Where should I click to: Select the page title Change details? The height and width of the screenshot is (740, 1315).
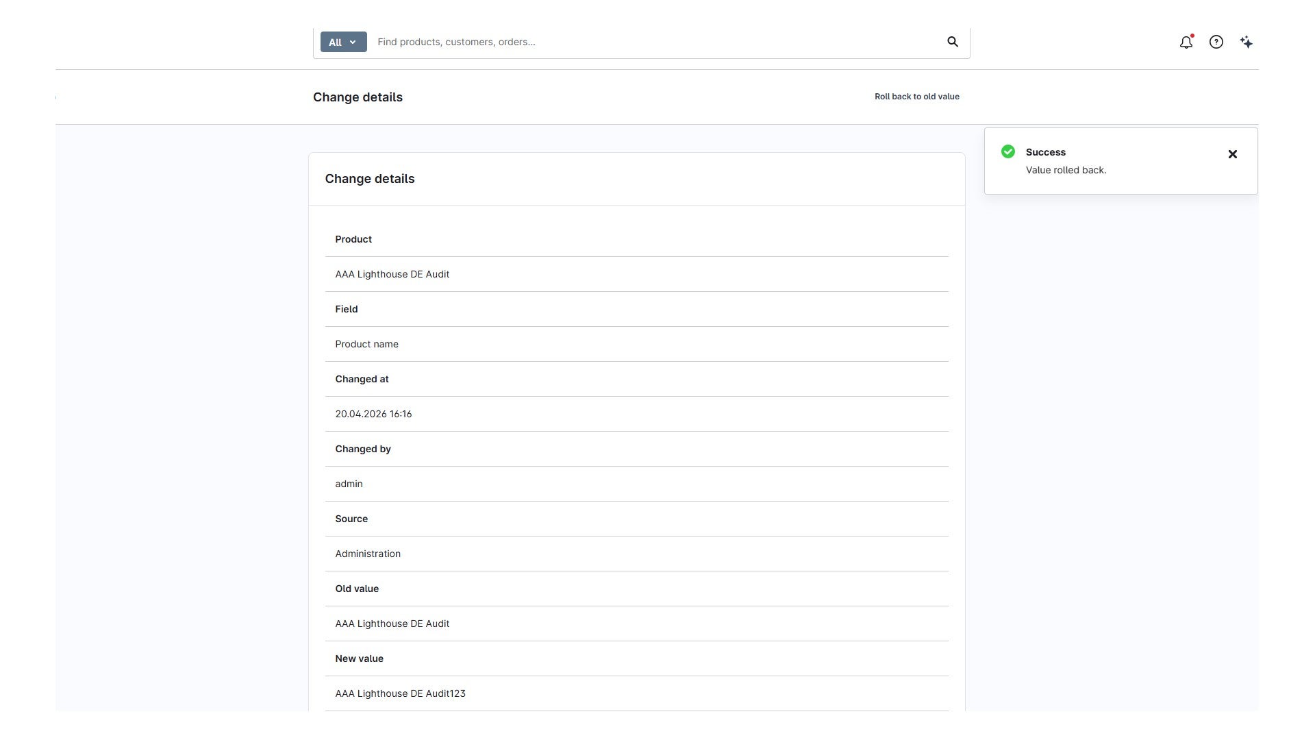[358, 97]
